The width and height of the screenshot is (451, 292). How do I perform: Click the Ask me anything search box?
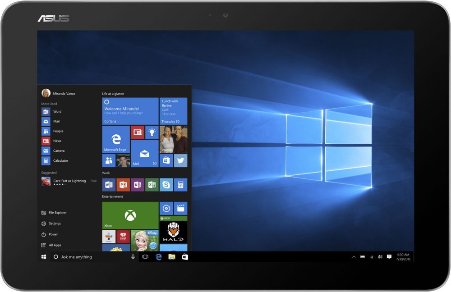pos(95,257)
